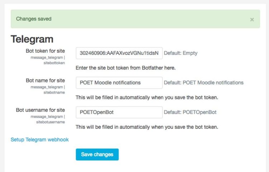Click the Bot token for site label
269x172 pixels.
tap(45, 51)
